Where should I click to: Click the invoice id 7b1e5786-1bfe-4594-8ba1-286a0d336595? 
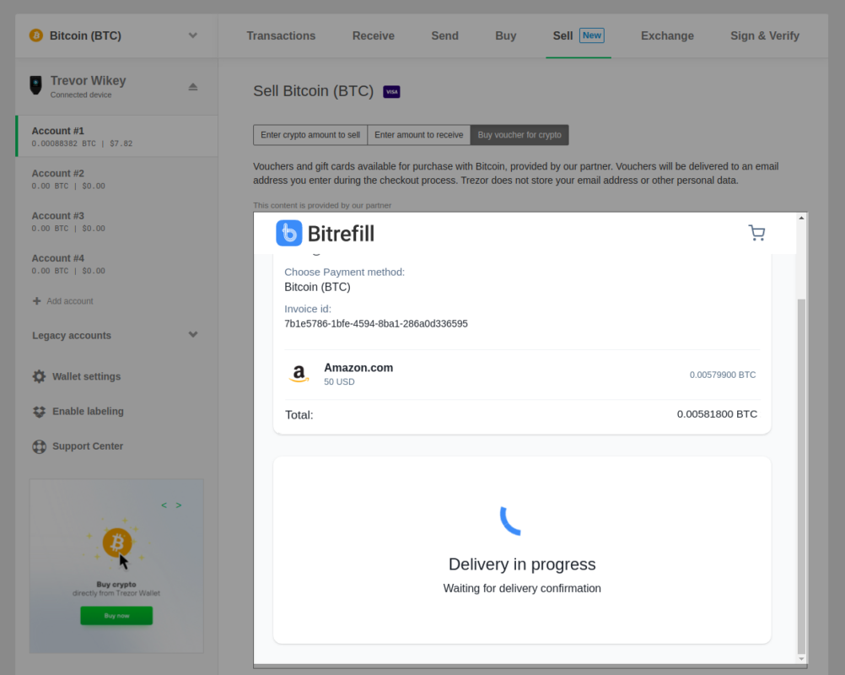click(x=375, y=323)
